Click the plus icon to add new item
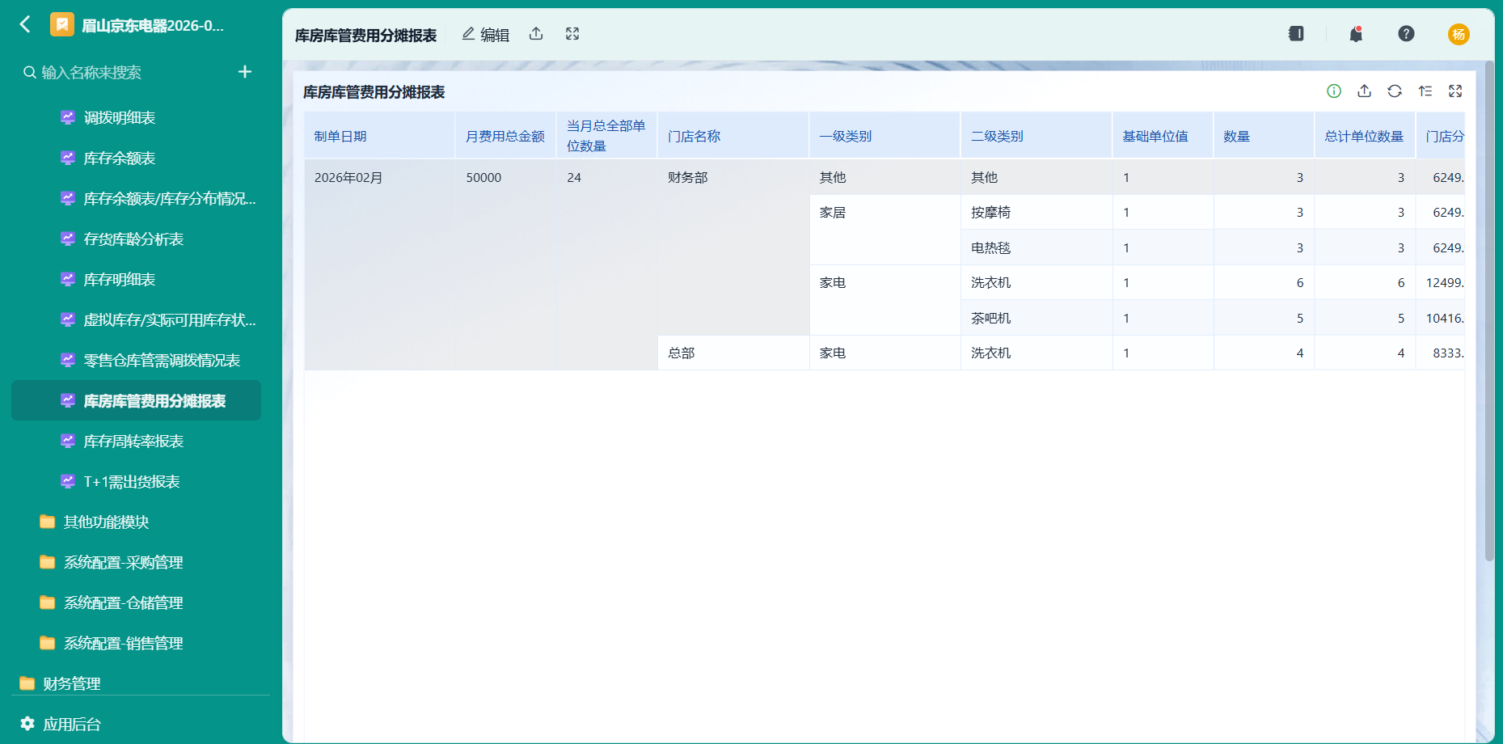 click(x=245, y=72)
